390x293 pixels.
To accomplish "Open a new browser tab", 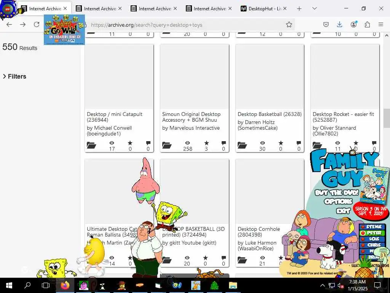I will tap(299, 9).
